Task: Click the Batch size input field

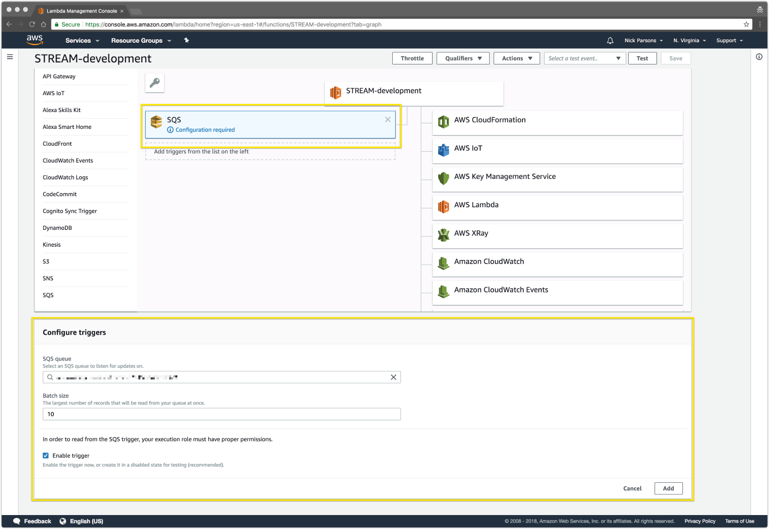Action: 222,414
